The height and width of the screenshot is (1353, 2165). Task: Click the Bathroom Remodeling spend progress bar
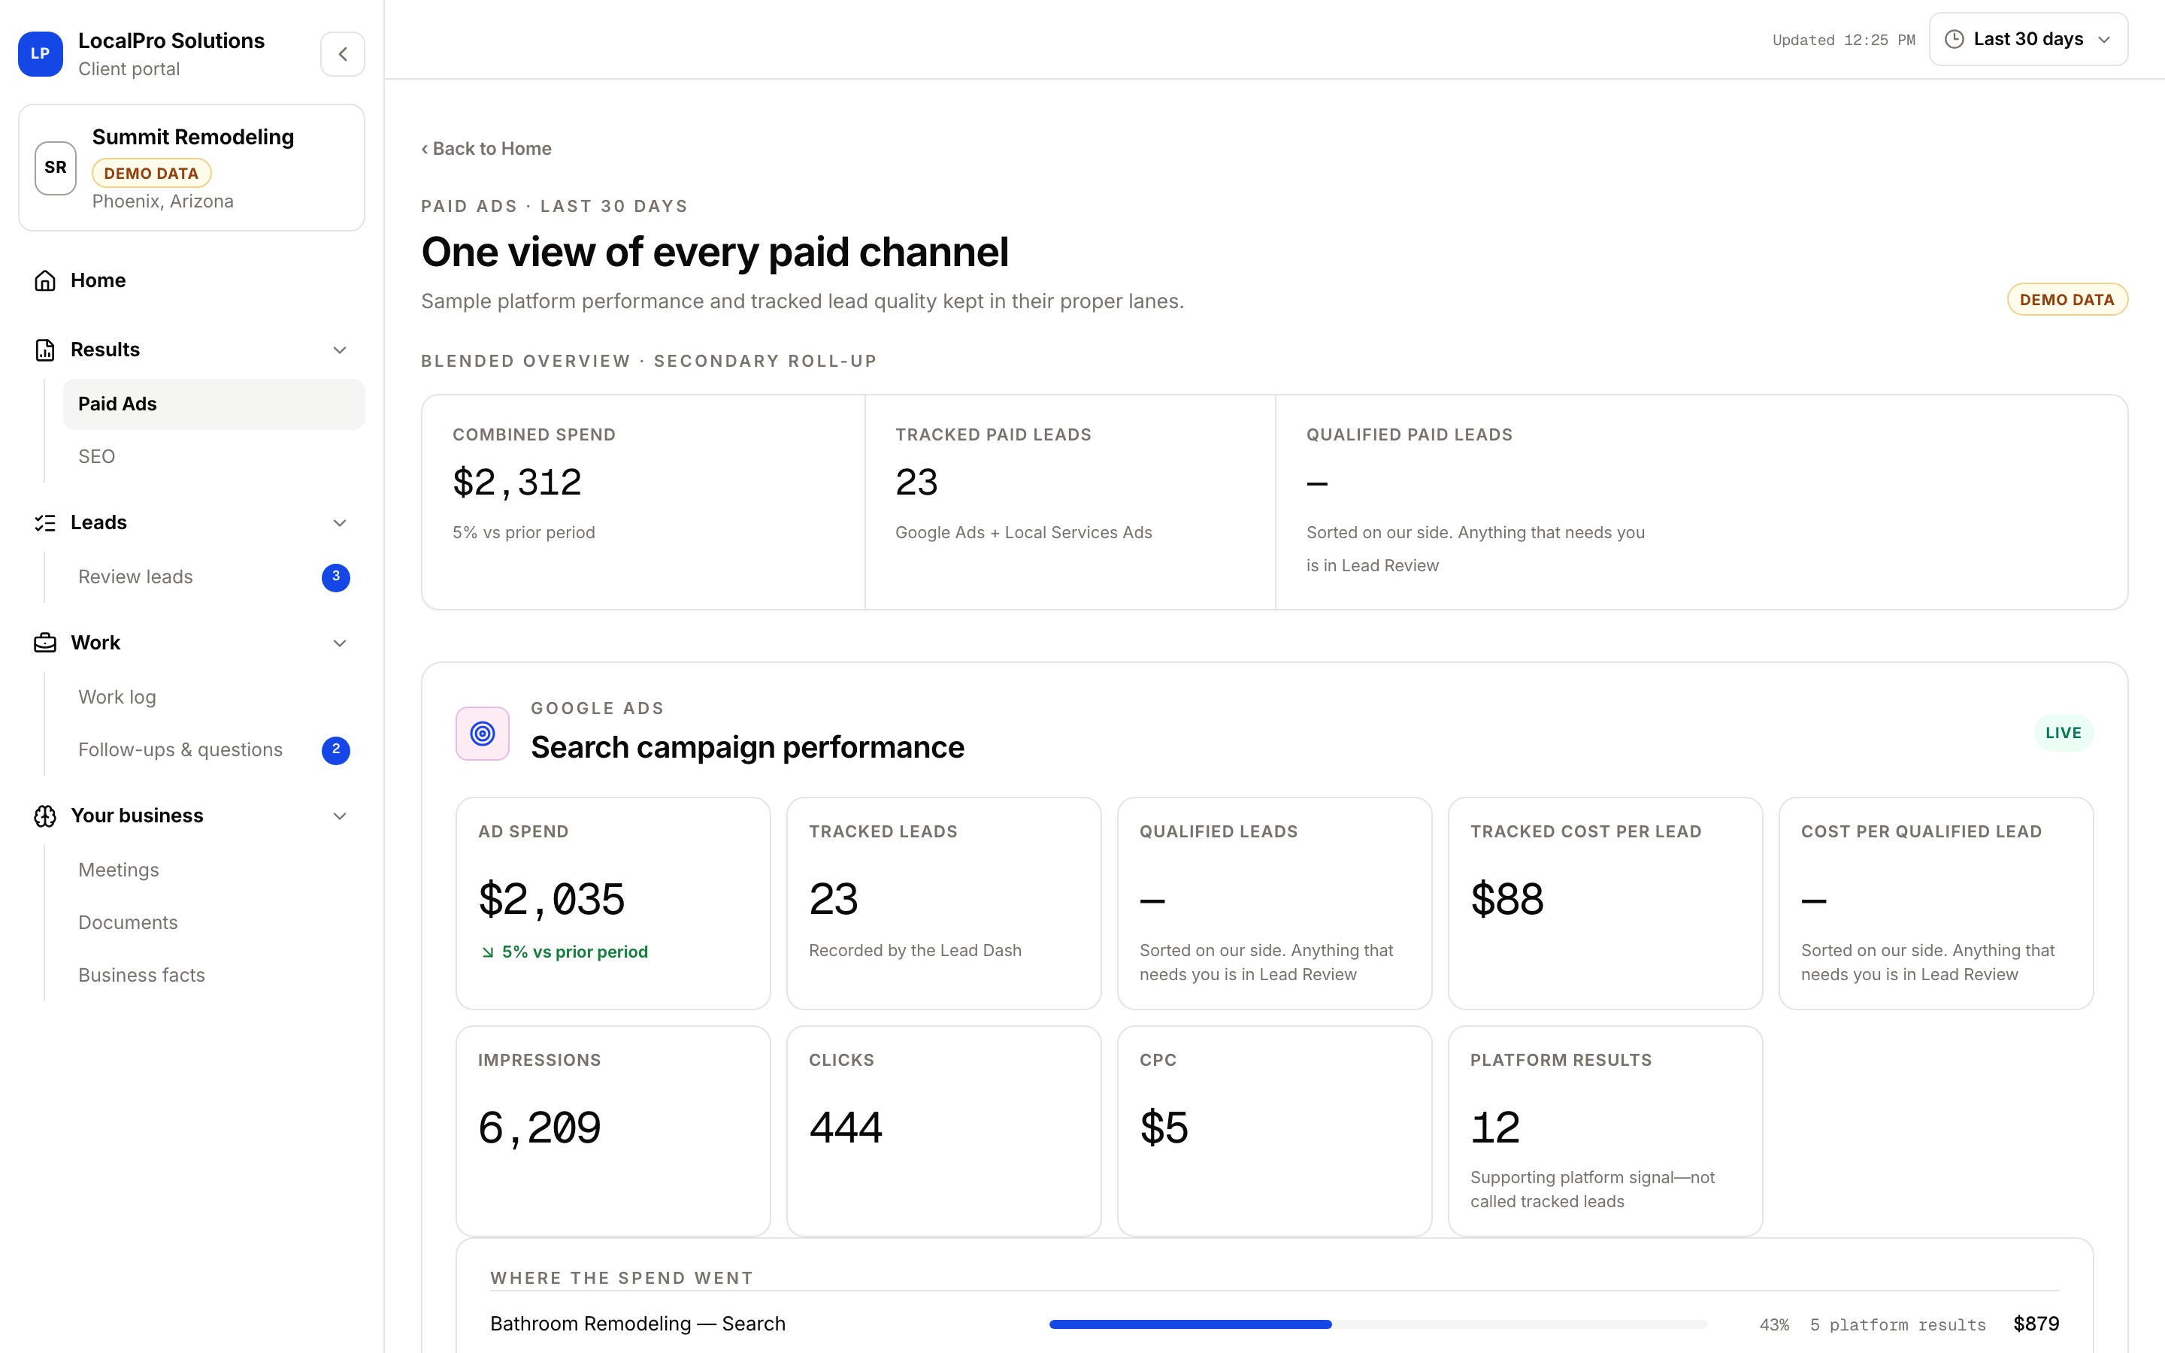click(x=1378, y=1324)
